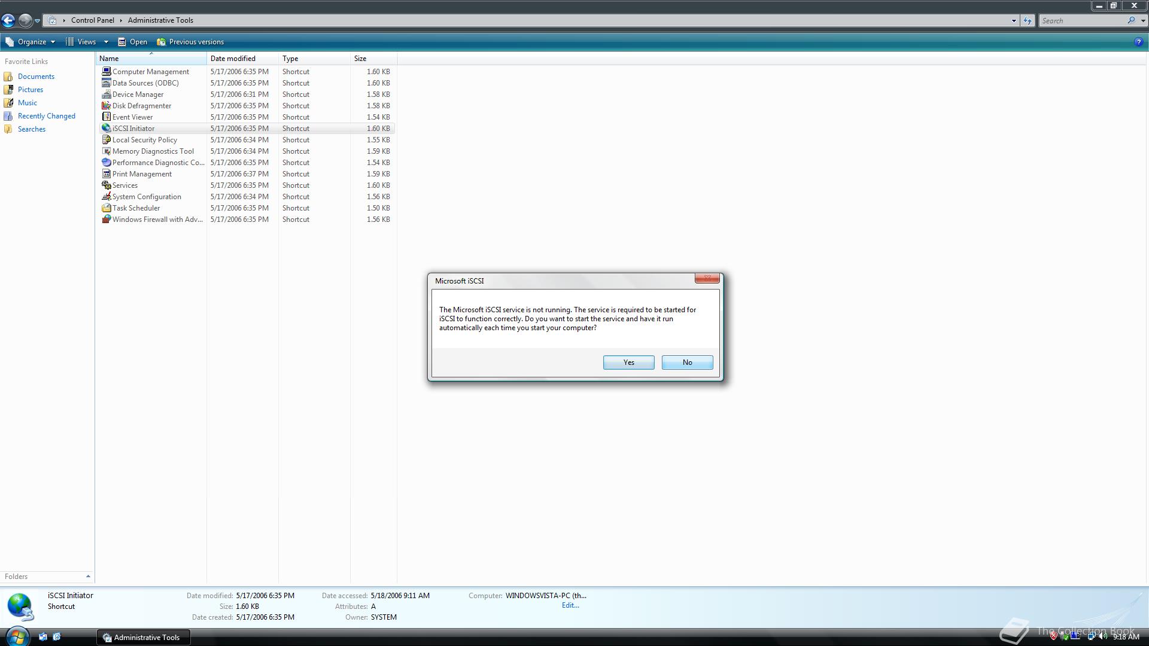Screen dimensions: 1149x646
Task: Click the Memory Diagnostics Tool icon
Action: pyautogui.click(x=106, y=151)
